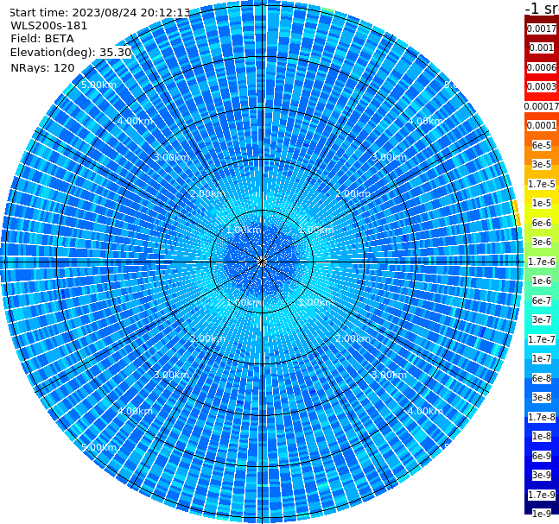
Task: Select the Elevation(deg): 35.30 text
Action: pyautogui.click(x=71, y=53)
